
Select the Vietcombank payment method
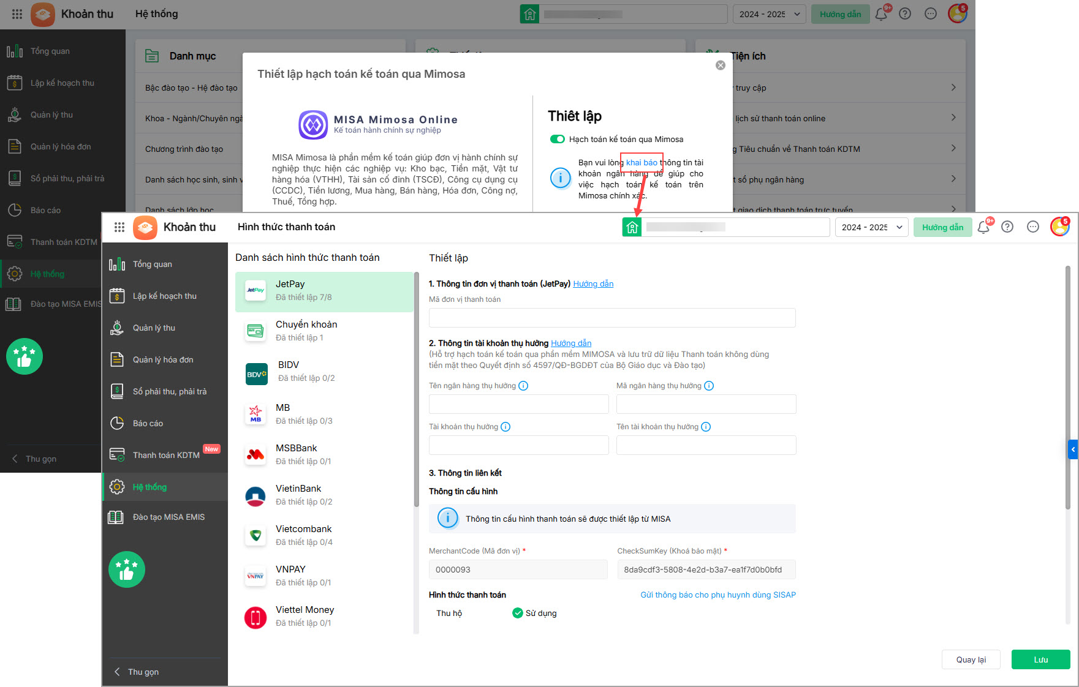pos(324,536)
